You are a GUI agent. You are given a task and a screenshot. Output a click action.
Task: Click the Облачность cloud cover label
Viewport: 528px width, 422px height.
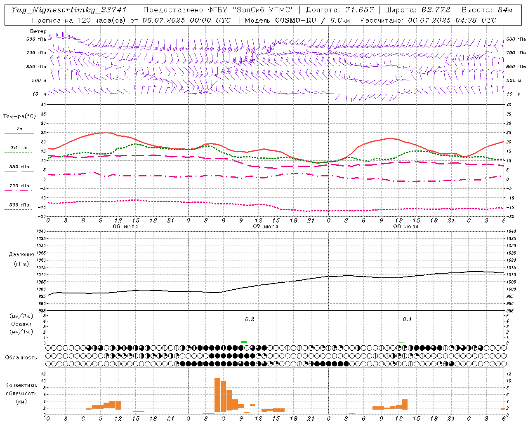pos(21,358)
